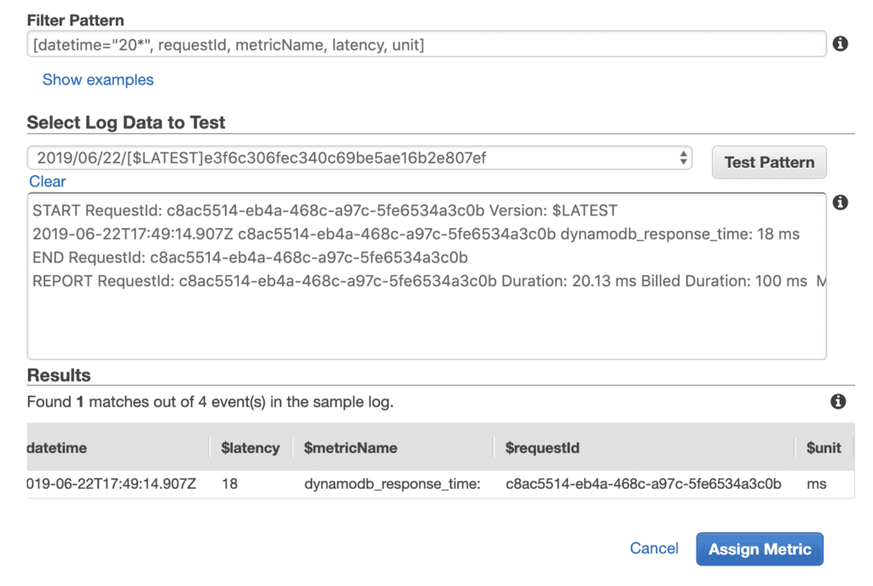Click the Show examples link
873x586 pixels.
[97, 79]
